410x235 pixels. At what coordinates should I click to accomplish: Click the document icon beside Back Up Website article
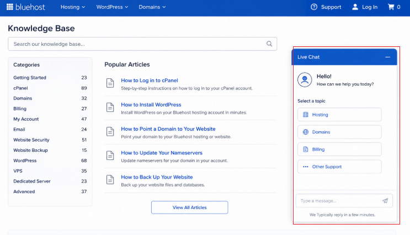pyautogui.click(x=110, y=180)
